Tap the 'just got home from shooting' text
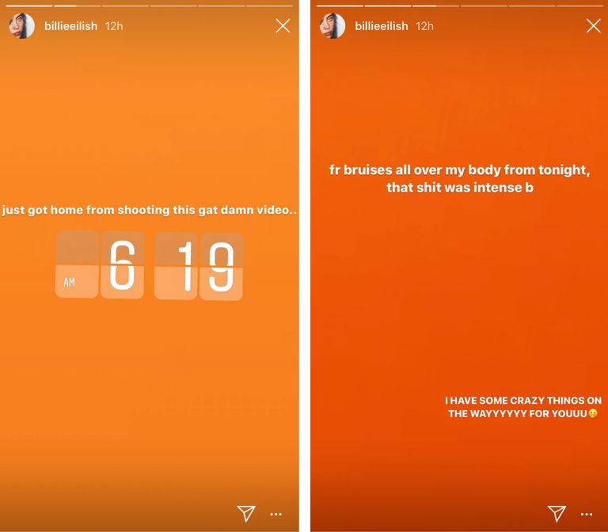608x532 pixels. tap(150, 210)
